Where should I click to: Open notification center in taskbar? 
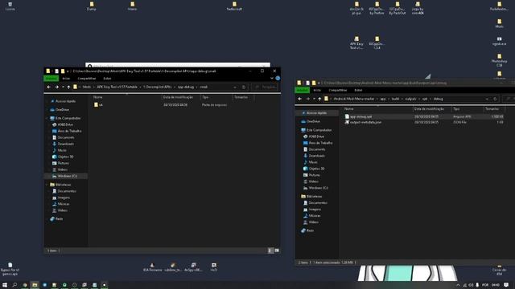pyautogui.click(x=506, y=285)
